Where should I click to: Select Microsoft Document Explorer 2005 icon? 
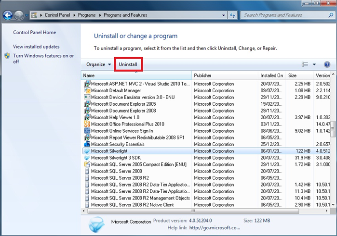click(x=87, y=104)
